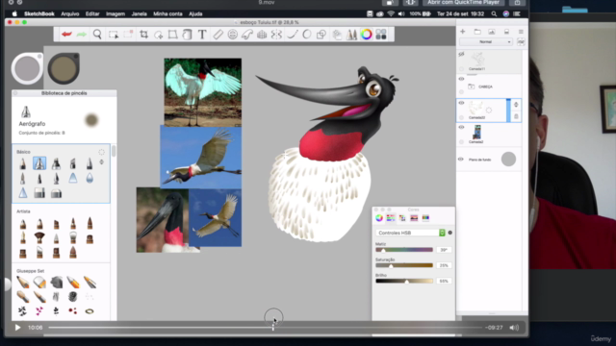This screenshot has height=346, width=616.
Task: Toggle the UI panels grid icon
Action: (381, 35)
